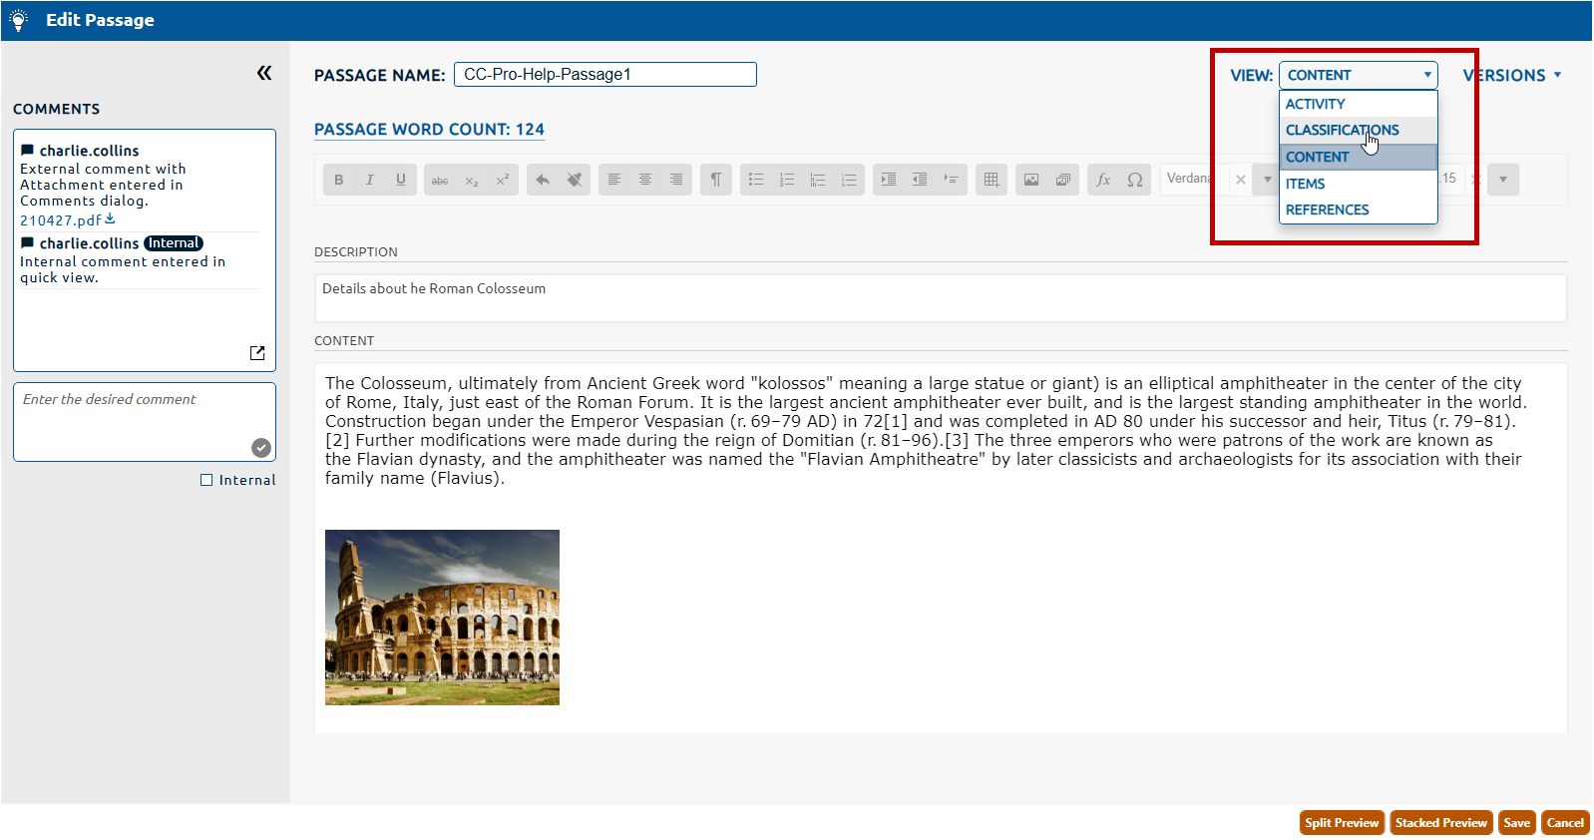Collapse the comments panel with the double chevron

[264, 73]
